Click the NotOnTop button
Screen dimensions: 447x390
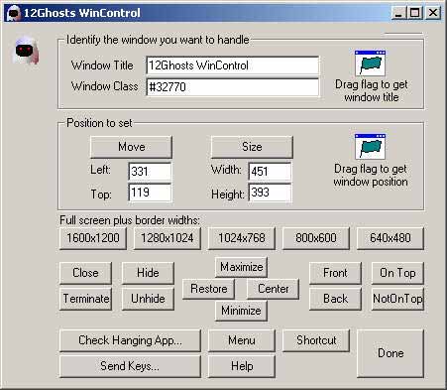click(397, 299)
